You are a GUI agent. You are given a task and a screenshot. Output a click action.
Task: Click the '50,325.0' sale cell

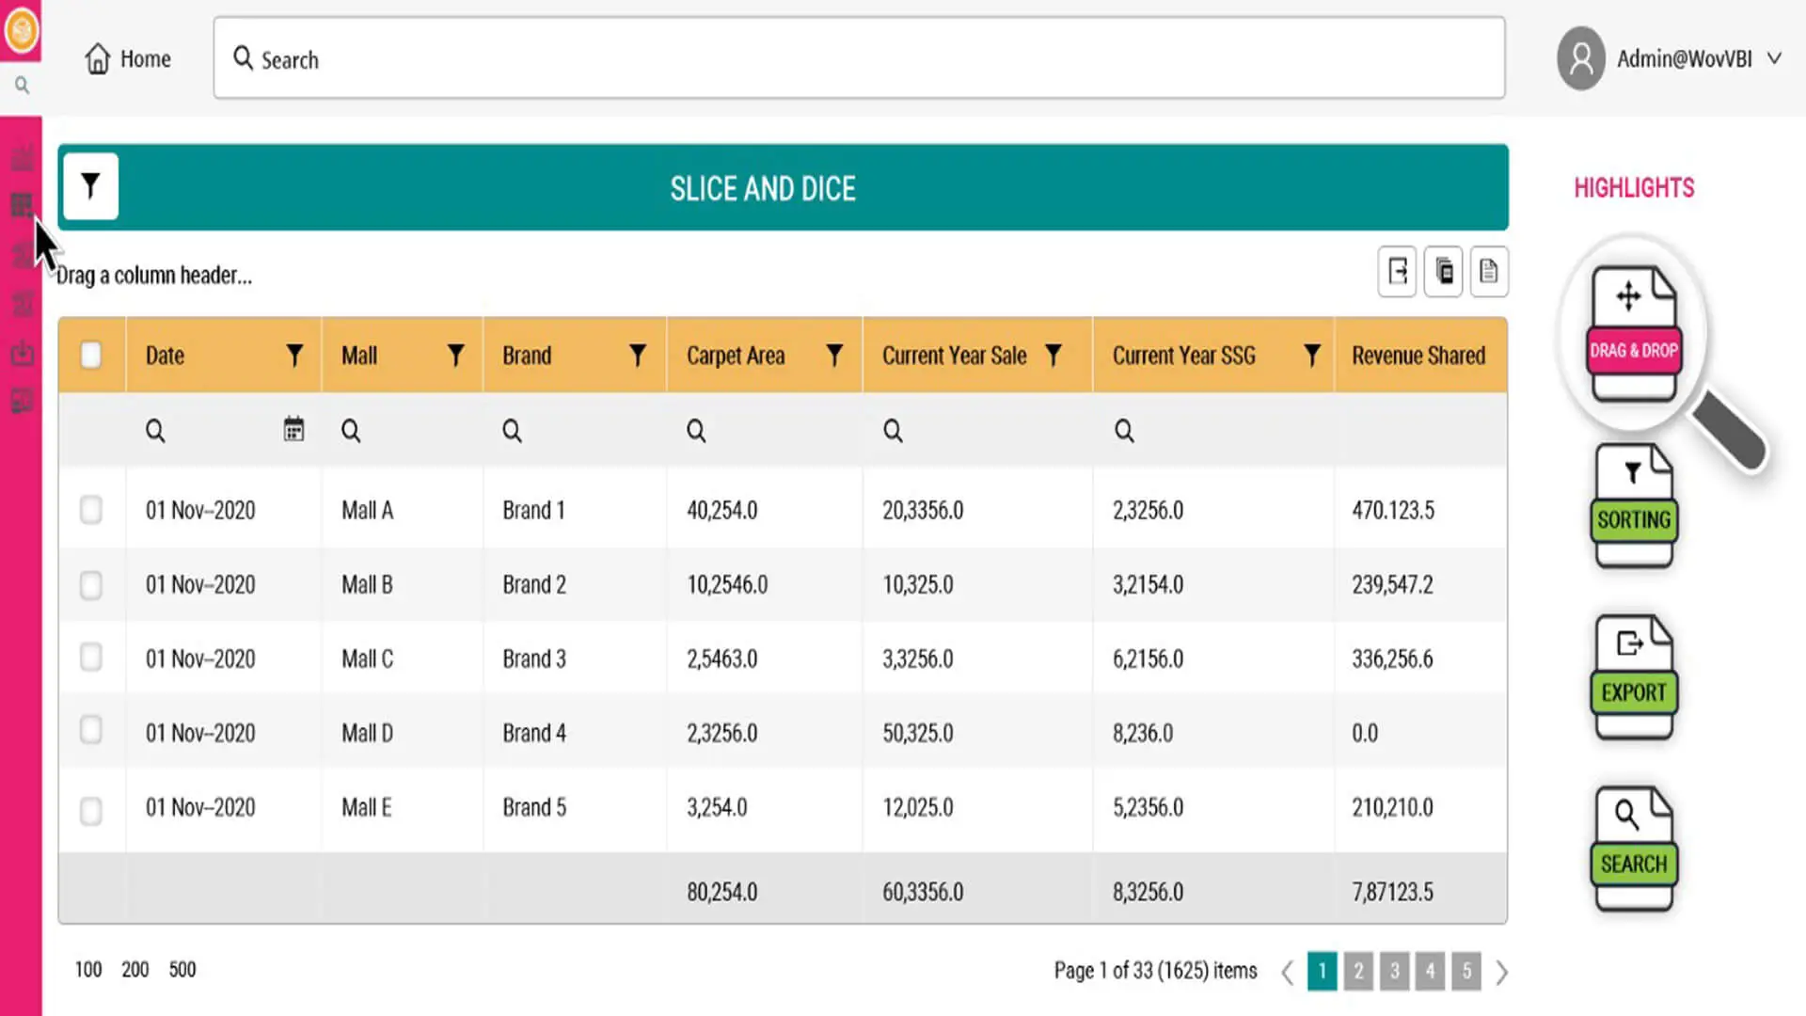[918, 733]
